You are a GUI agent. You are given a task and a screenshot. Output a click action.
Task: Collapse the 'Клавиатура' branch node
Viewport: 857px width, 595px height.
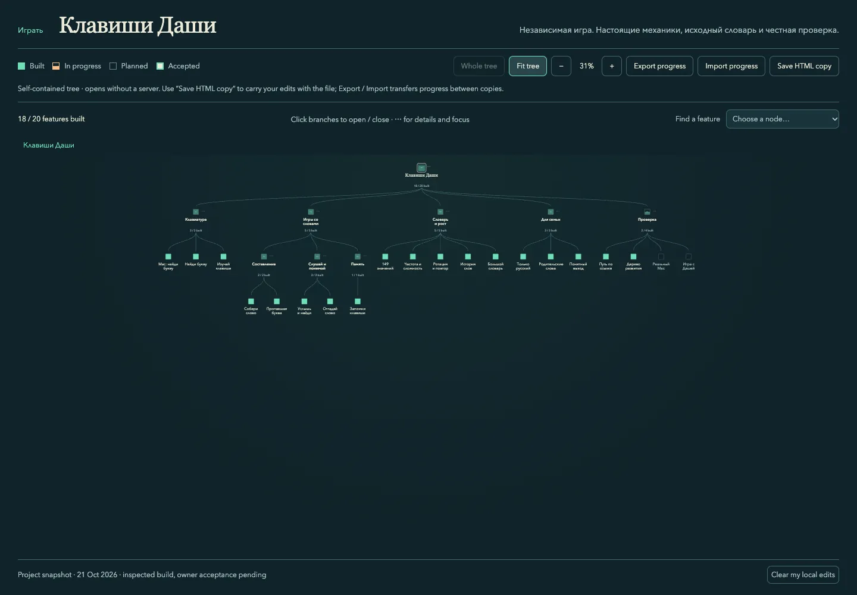click(196, 212)
